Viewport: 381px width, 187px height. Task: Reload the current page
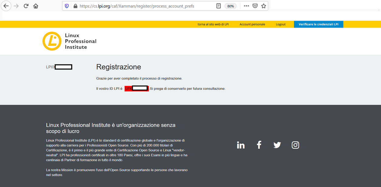[x=26, y=6]
